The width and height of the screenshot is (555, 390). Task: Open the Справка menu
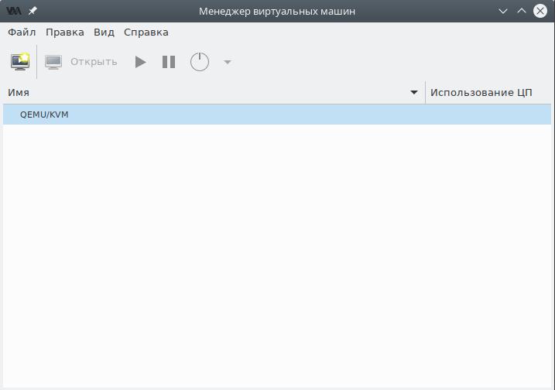pos(146,32)
